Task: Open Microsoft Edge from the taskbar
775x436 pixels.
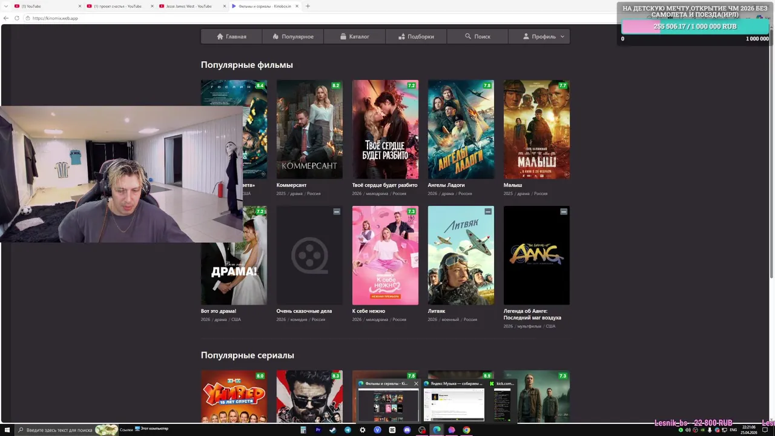Action: pyautogui.click(x=437, y=430)
